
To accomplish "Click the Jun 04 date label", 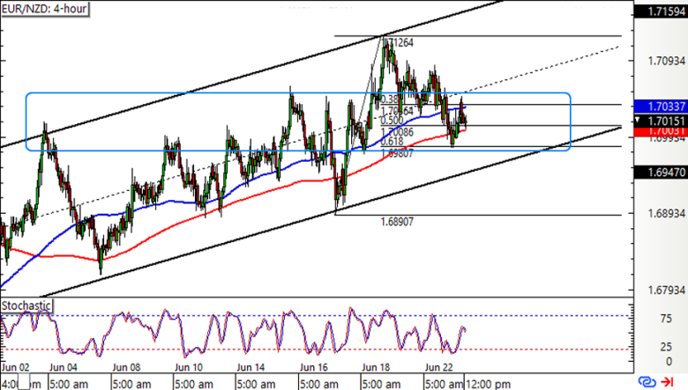I will point(64,367).
